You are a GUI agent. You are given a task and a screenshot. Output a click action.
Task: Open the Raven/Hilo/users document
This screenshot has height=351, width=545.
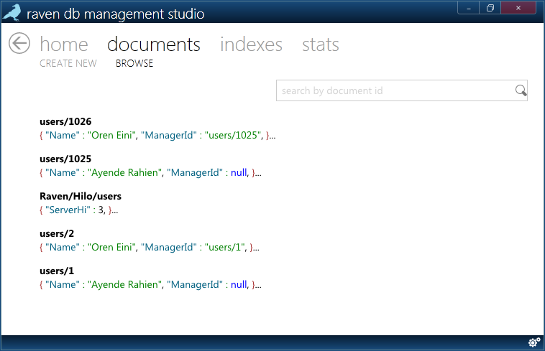point(81,196)
